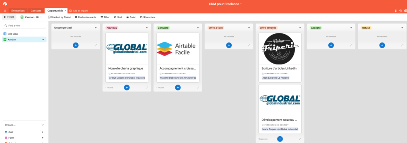
Task: Collapse the Create section chevron
Action: point(43,125)
